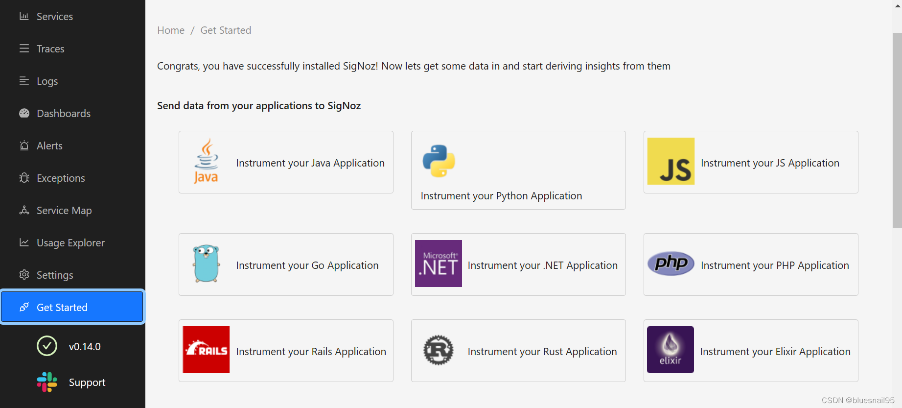Choose Instrument your Java Application
Image resolution: width=902 pixels, height=408 pixels.
pyautogui.click(x=286, y=162)
